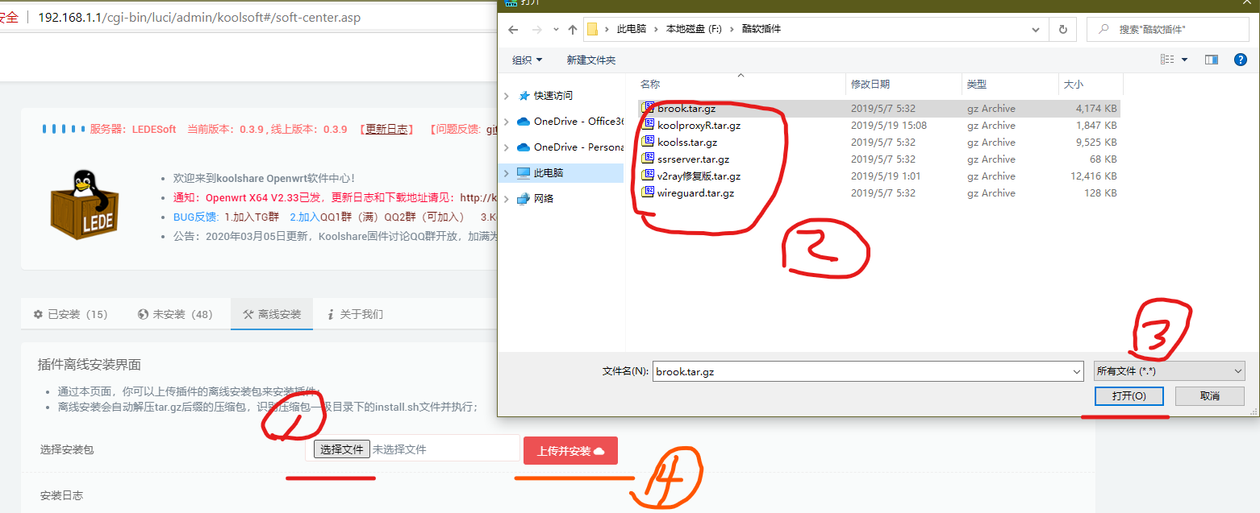Select the koolss.tar.gz file name
Screen dimensions: 1260x513
pyautogui.click(x=687, y=142)
